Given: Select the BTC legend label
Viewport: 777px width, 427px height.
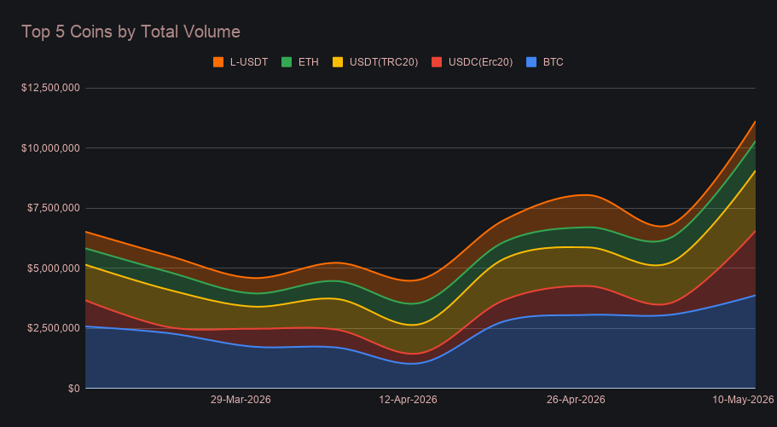Looking at the screenshot, I should [553, 62].
